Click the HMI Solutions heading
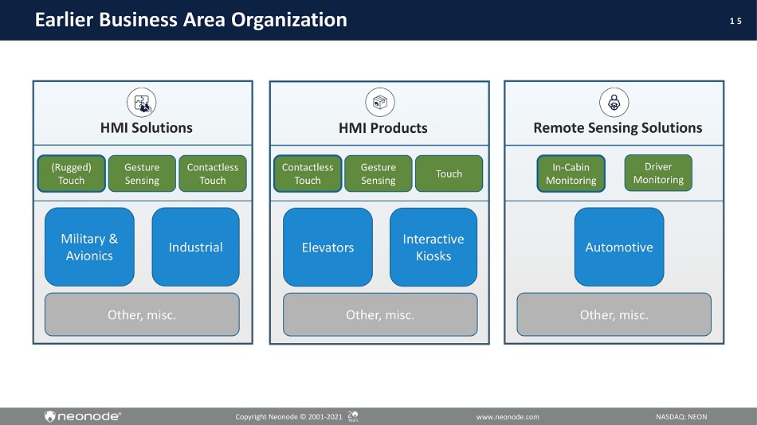 click(x=147, y=128)
